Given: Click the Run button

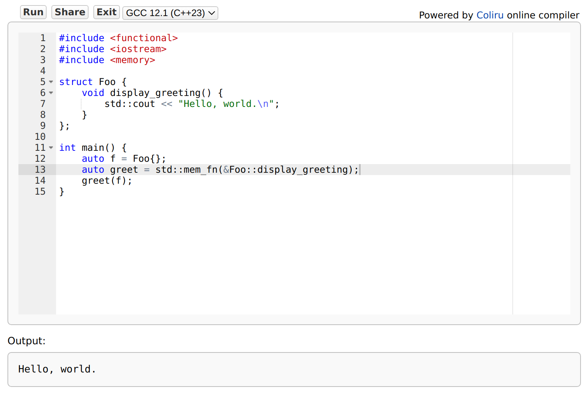Looking at the screenshot, I should pos(33,12).
